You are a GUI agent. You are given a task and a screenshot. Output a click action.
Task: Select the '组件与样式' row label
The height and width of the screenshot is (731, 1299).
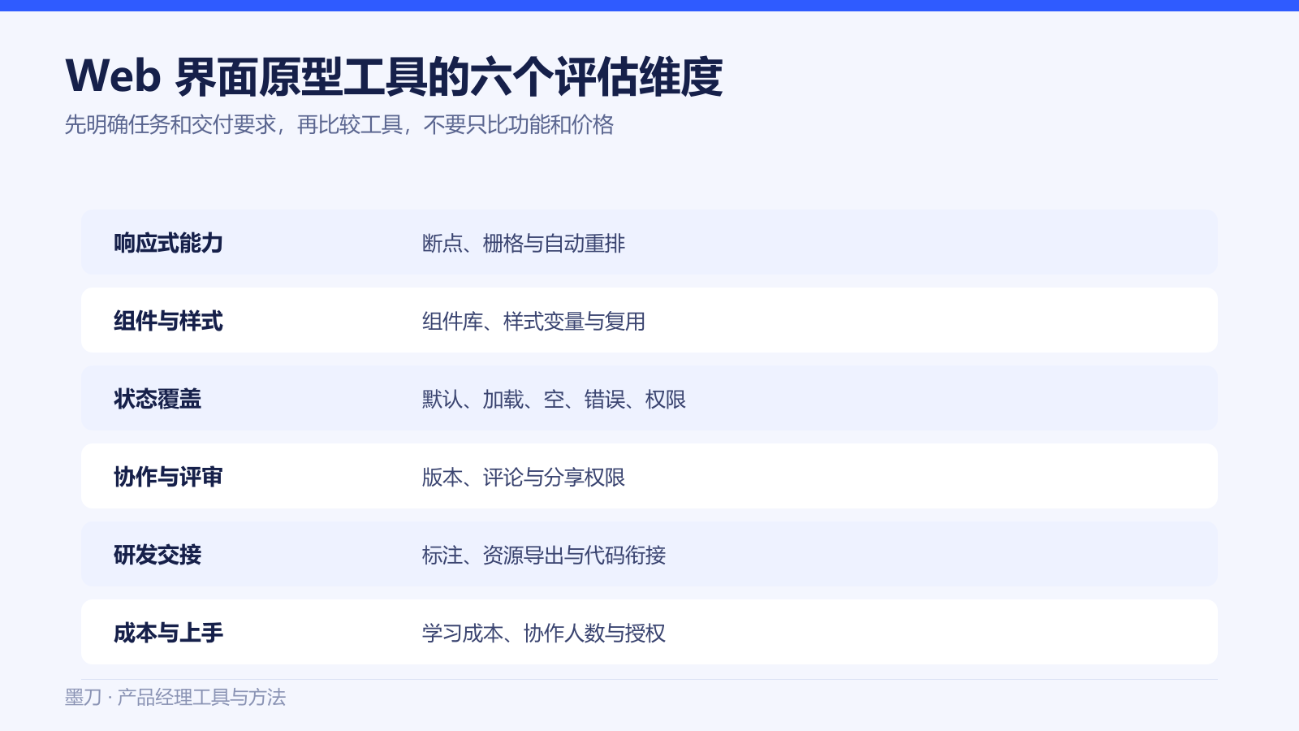(x=168, y=321)
